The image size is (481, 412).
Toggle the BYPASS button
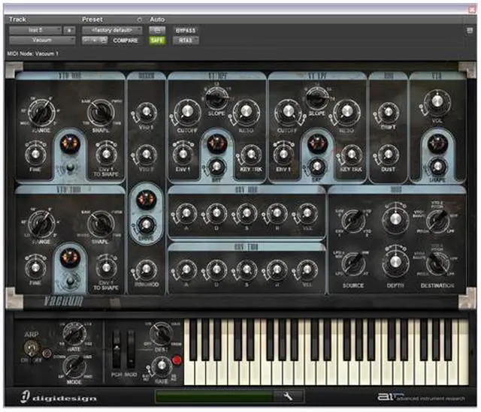tap(186, 30)
